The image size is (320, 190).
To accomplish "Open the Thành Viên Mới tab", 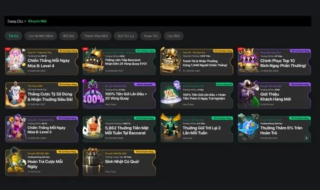I will pyautogui.click(x=96, y=36).
